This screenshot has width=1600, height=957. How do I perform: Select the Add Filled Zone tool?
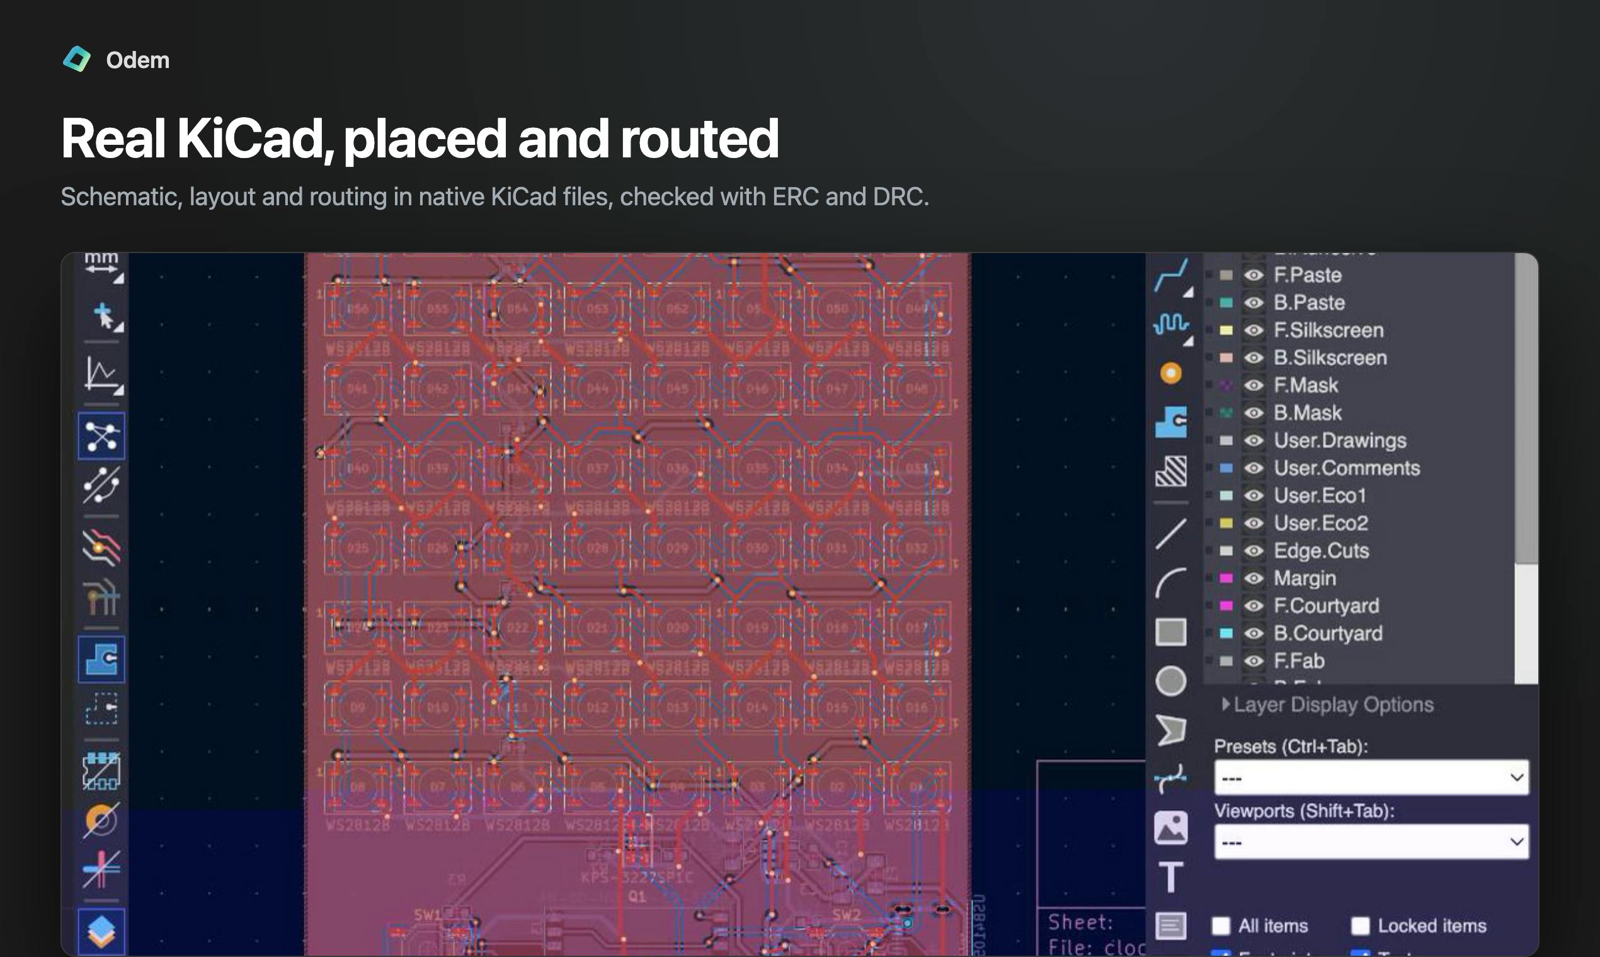[1171, 422]
